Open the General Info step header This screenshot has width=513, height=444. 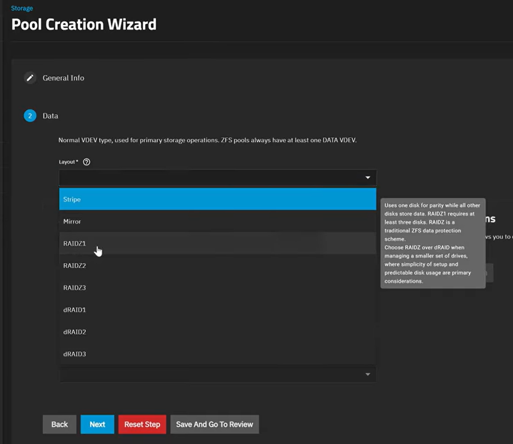pyautogui.click(x=64, y=78)
